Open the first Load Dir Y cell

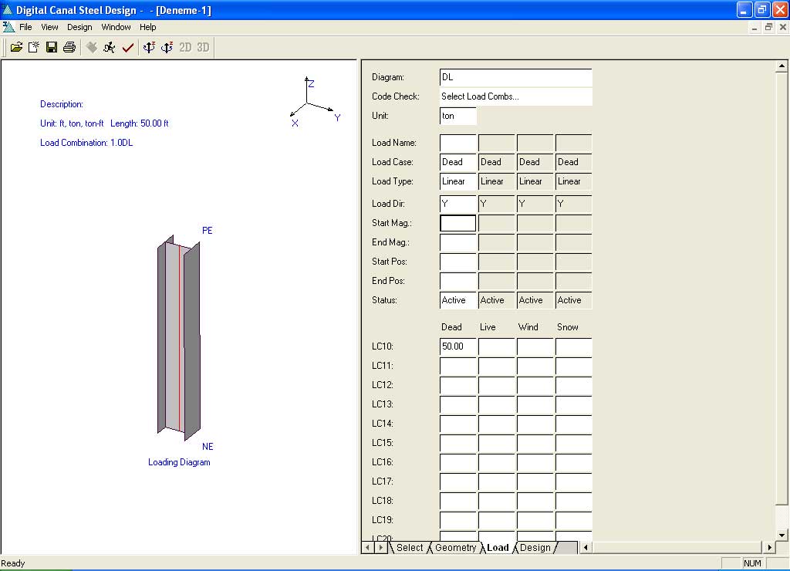pyautogui.click(x=458, y=204)
